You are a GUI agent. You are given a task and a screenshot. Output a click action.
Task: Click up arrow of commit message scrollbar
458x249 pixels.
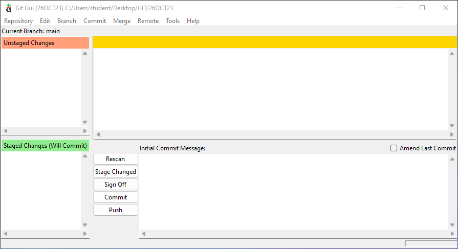(452, 159)
